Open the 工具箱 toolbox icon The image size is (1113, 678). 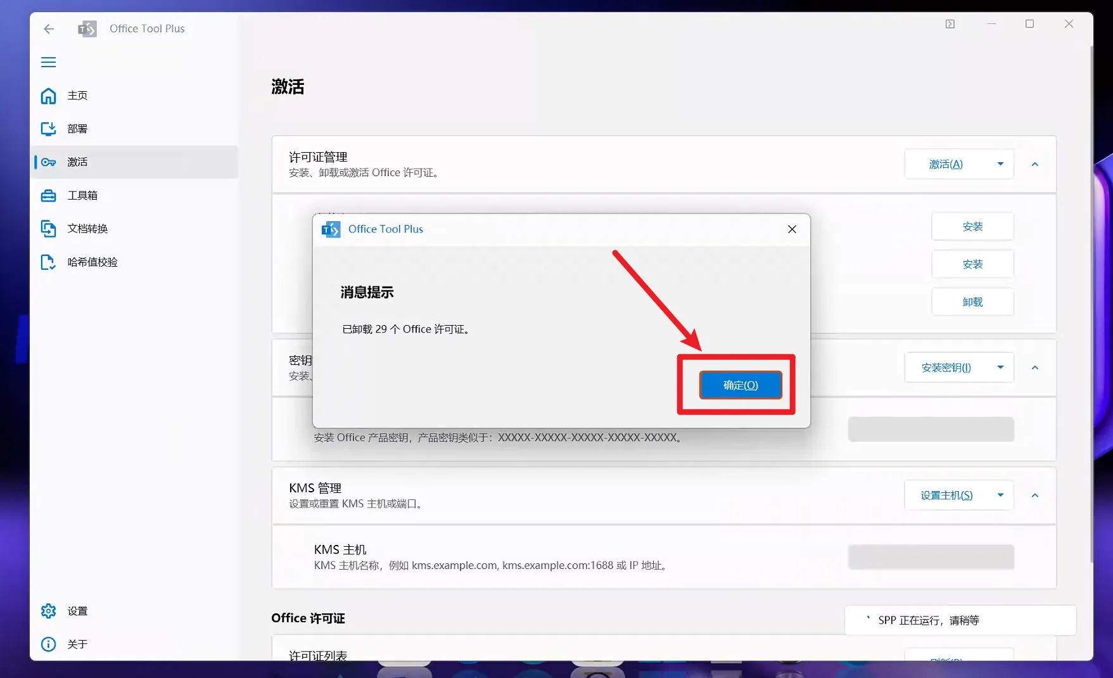[x=48, y=195]
